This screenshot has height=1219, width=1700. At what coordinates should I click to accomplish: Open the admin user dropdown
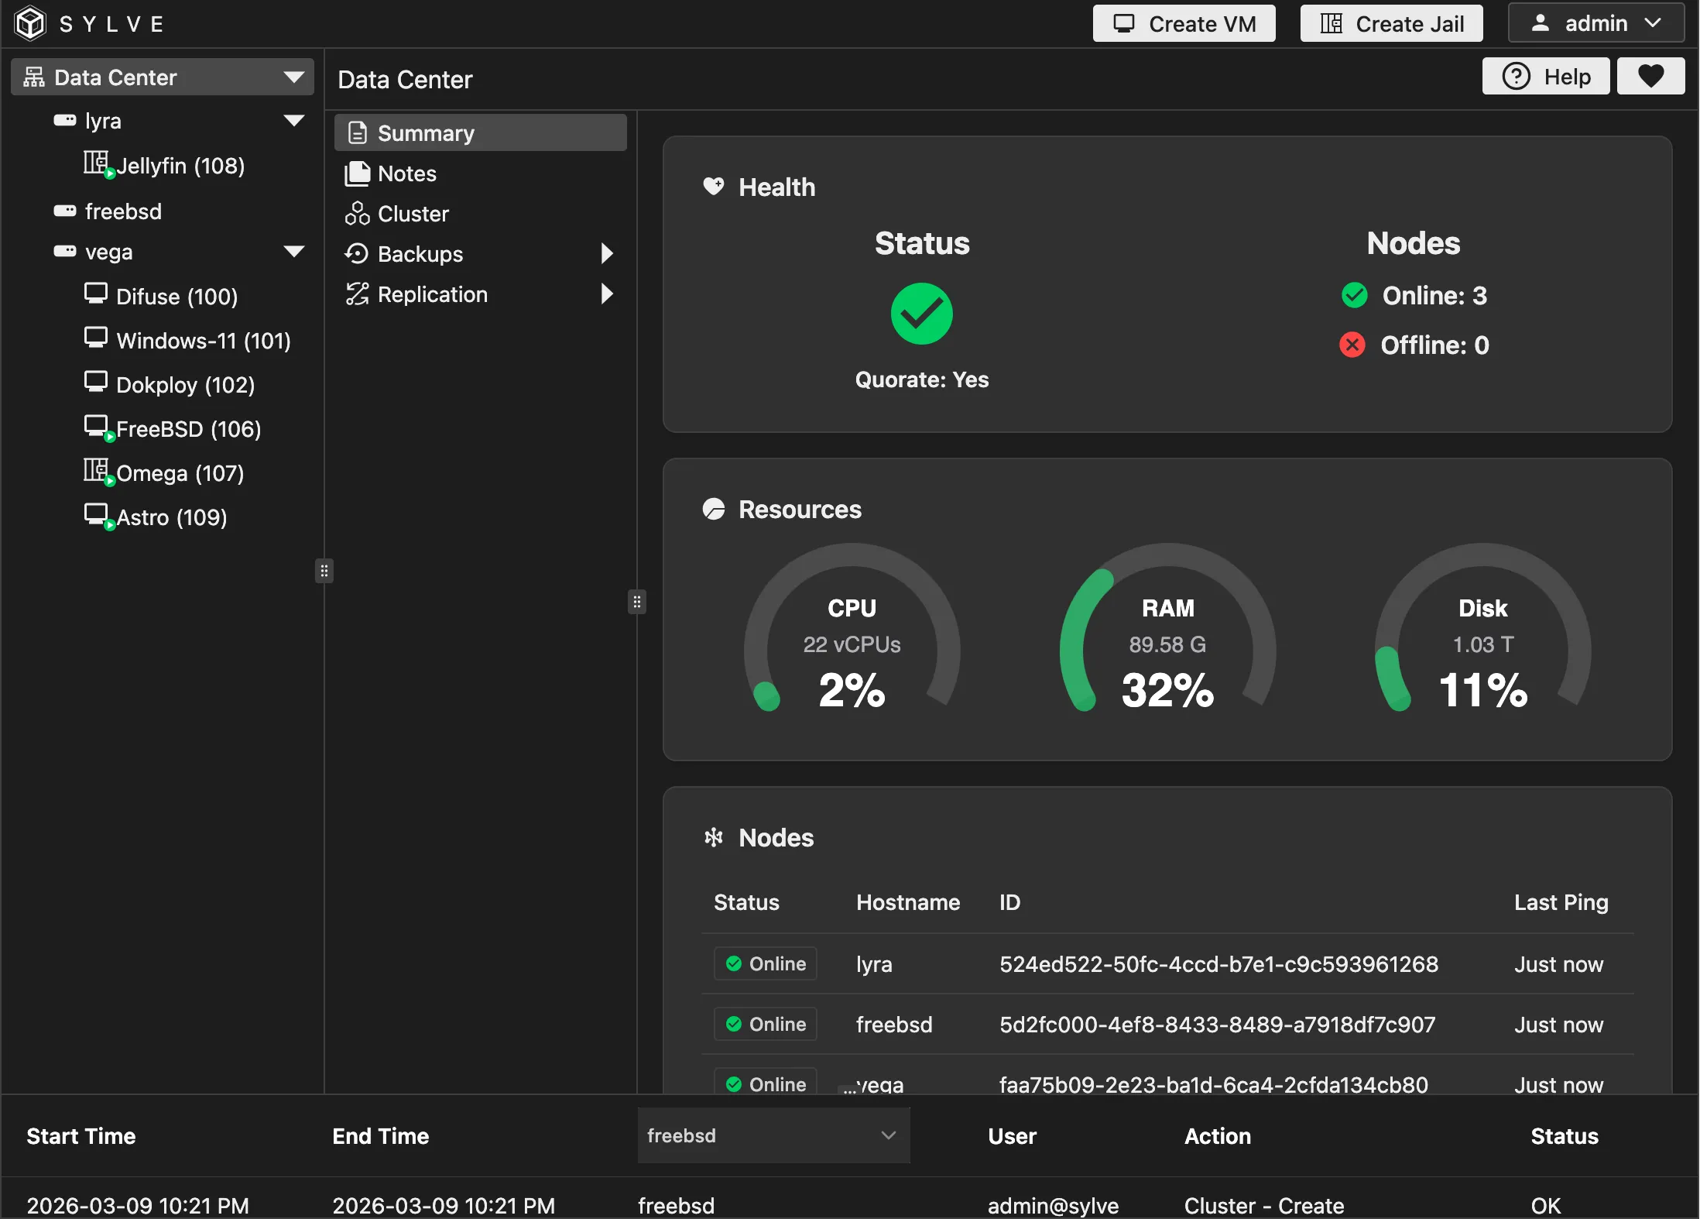click(1596, 22)
